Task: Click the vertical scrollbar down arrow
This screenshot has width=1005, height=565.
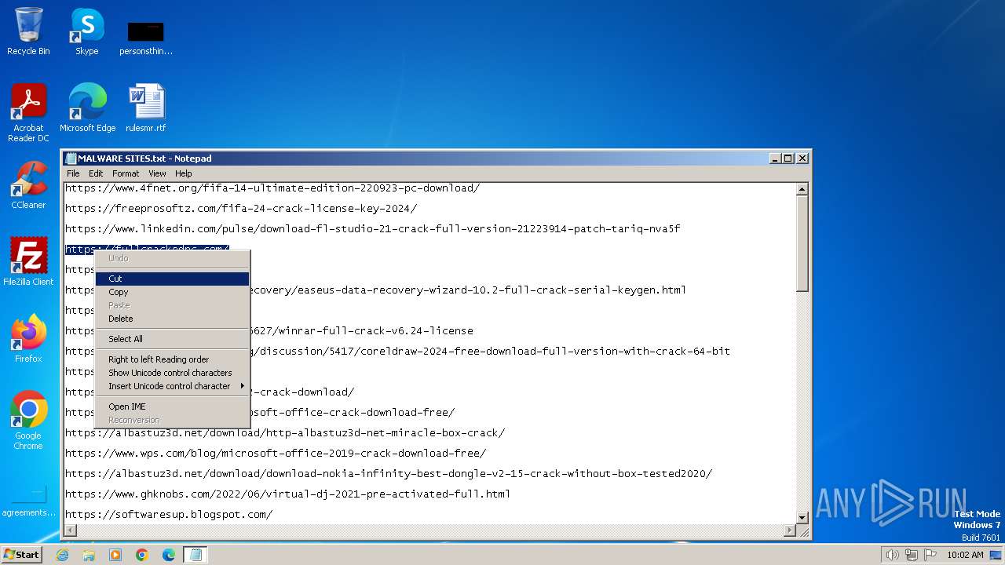Action: click(802, 518)
